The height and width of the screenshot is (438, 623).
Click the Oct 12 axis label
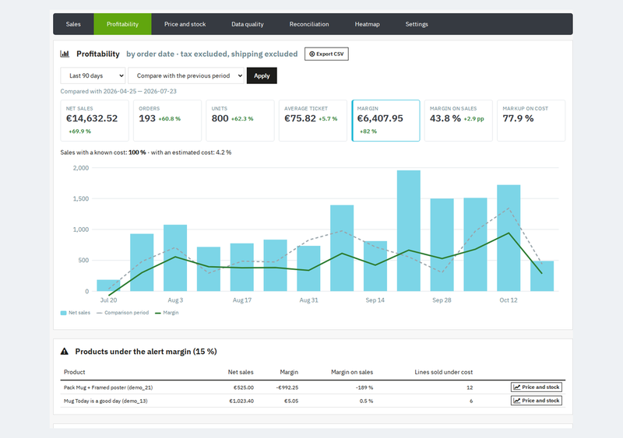(x=509, y=300)
